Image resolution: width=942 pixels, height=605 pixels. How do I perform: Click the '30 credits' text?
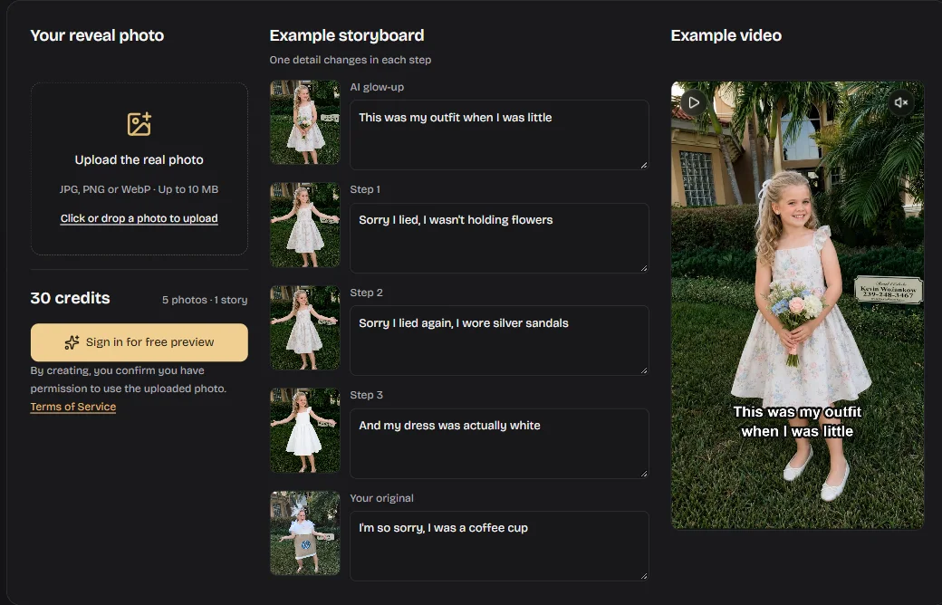point(71,298)
